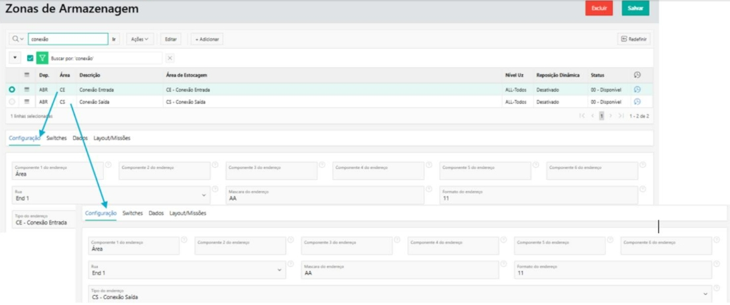Expand the Rua dropdown in CS panel
The height and width of the screenshot is (305, 730).
(x=280, y=270)
